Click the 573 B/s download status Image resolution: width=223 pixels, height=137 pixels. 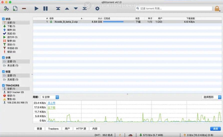(151, 135)
